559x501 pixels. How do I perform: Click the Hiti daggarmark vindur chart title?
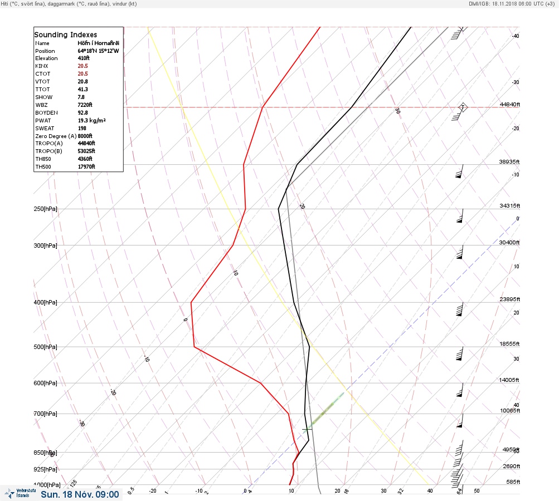click(x=69, y=3)
